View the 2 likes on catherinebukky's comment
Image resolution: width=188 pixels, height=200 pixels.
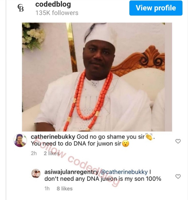51,153
